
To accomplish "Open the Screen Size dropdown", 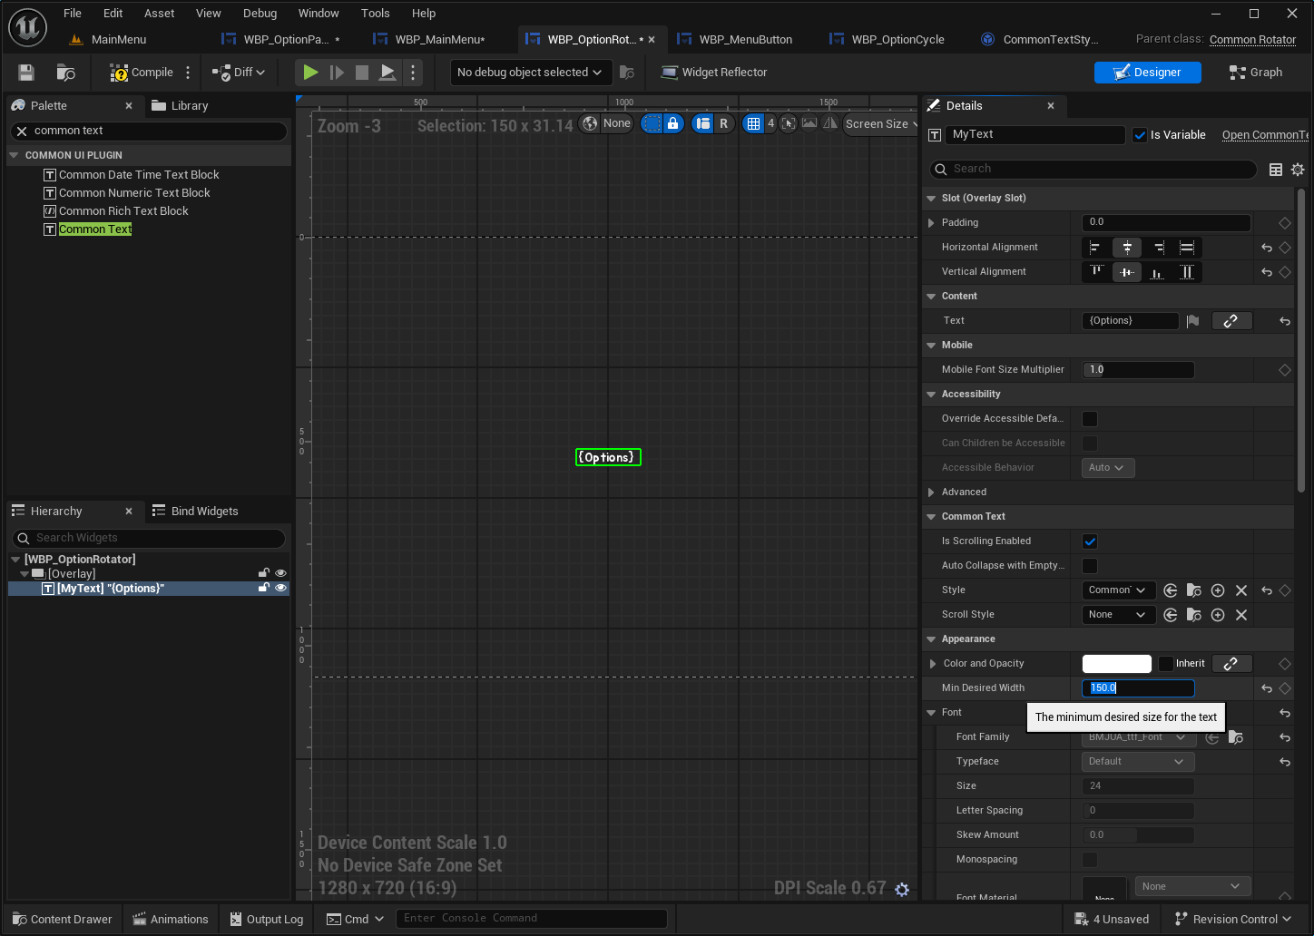I will tap(878, 124).
